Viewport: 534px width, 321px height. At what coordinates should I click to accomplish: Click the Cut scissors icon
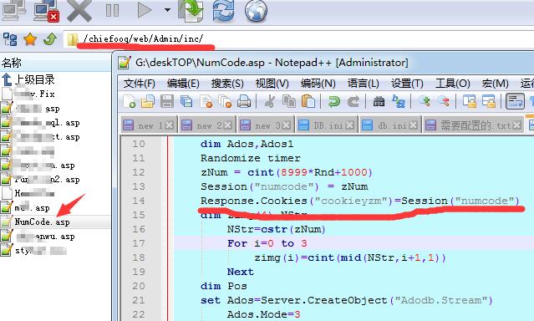pos(269,101)
